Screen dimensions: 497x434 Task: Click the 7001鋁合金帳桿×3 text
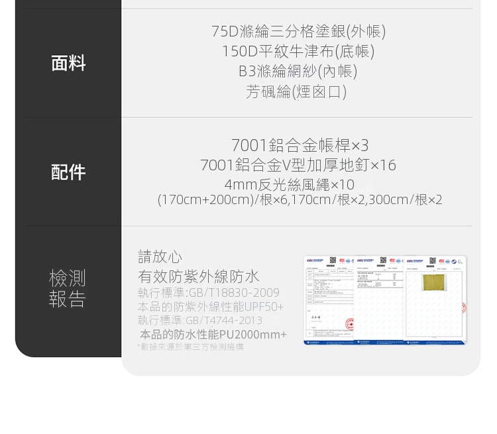(x=300, y=145)
